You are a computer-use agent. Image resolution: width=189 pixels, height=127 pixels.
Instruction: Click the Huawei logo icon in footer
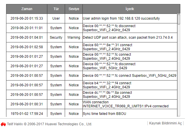coord(3,124)
